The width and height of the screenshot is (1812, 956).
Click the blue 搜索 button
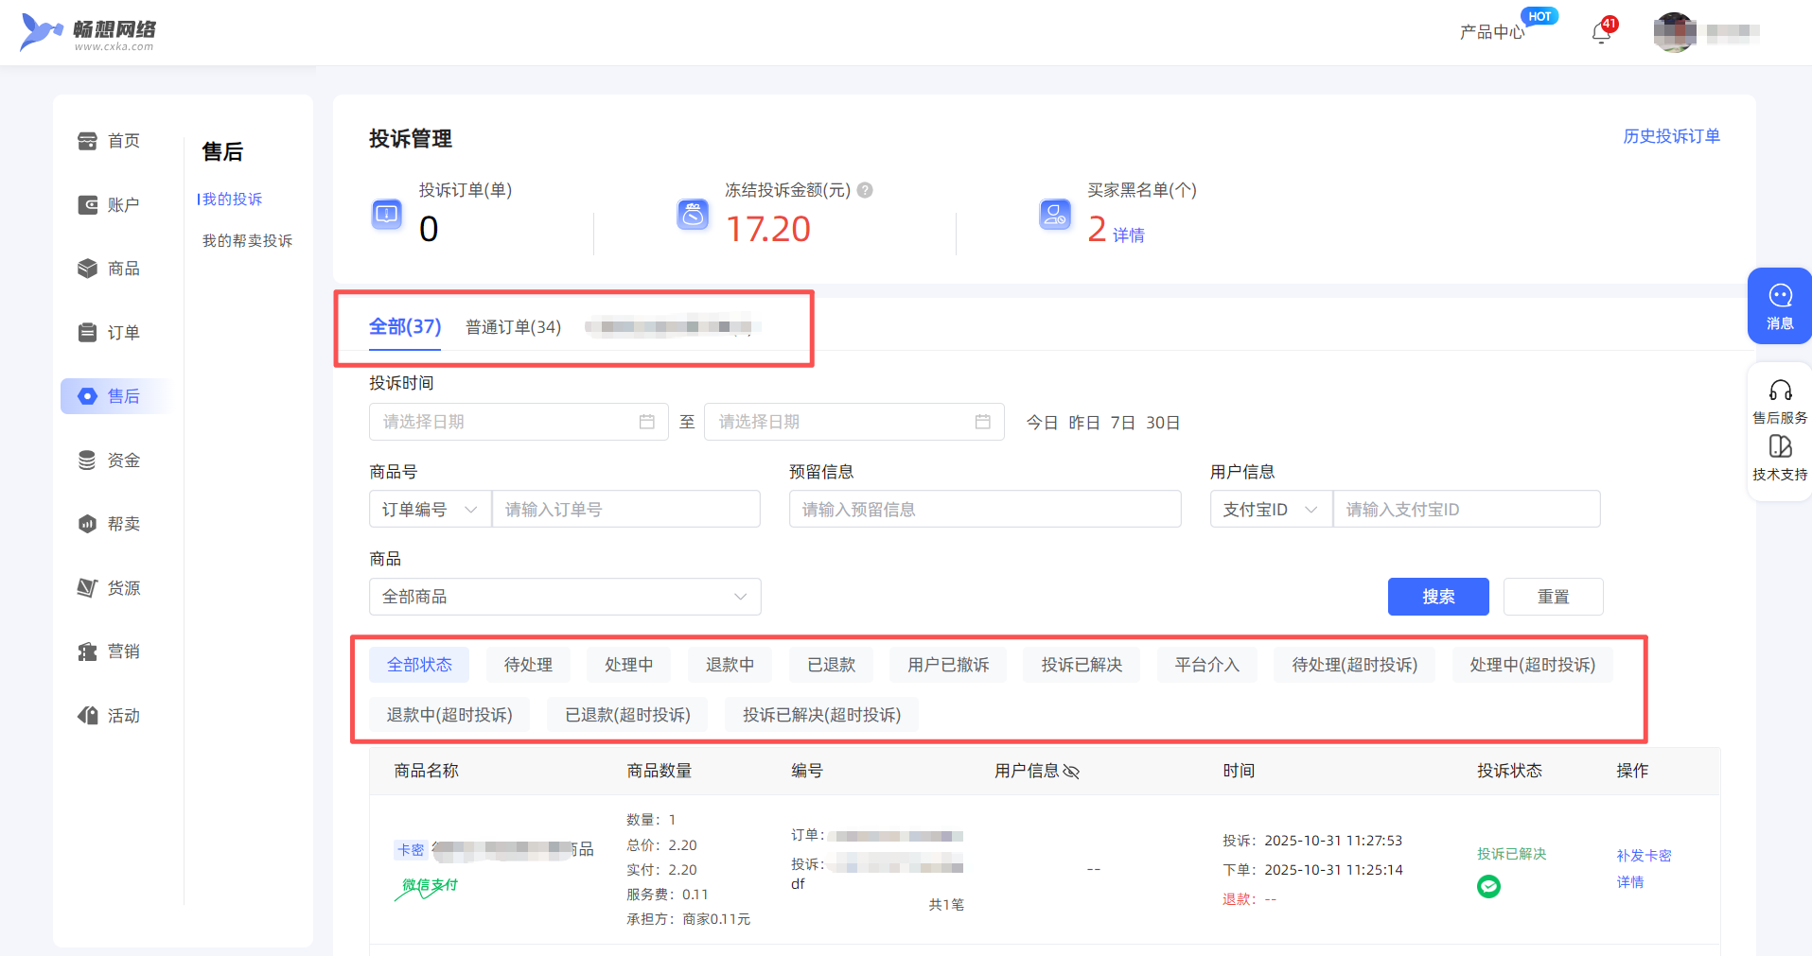[1437, 597]
